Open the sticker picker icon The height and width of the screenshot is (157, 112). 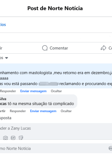[21, 138]
